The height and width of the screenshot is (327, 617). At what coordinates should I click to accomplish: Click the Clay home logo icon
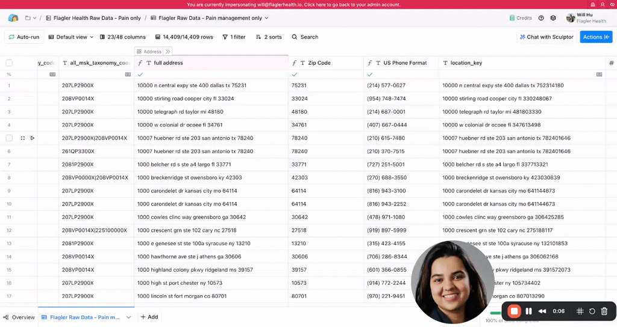tap(13, 18)
